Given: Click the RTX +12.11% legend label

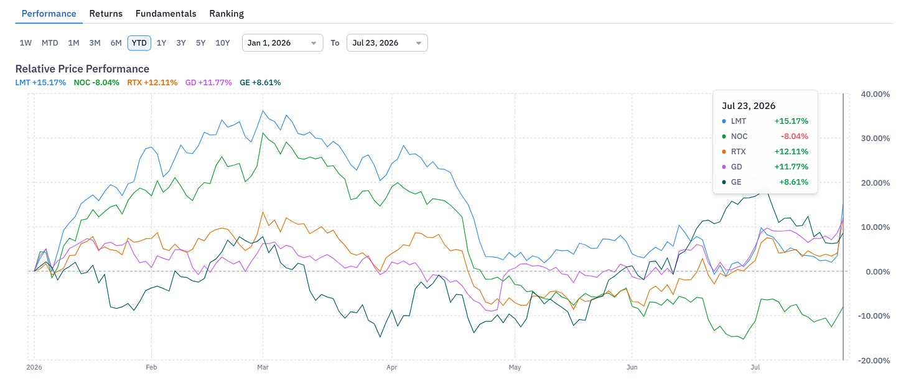Looking at the screenshot, I should coord(151,82).
